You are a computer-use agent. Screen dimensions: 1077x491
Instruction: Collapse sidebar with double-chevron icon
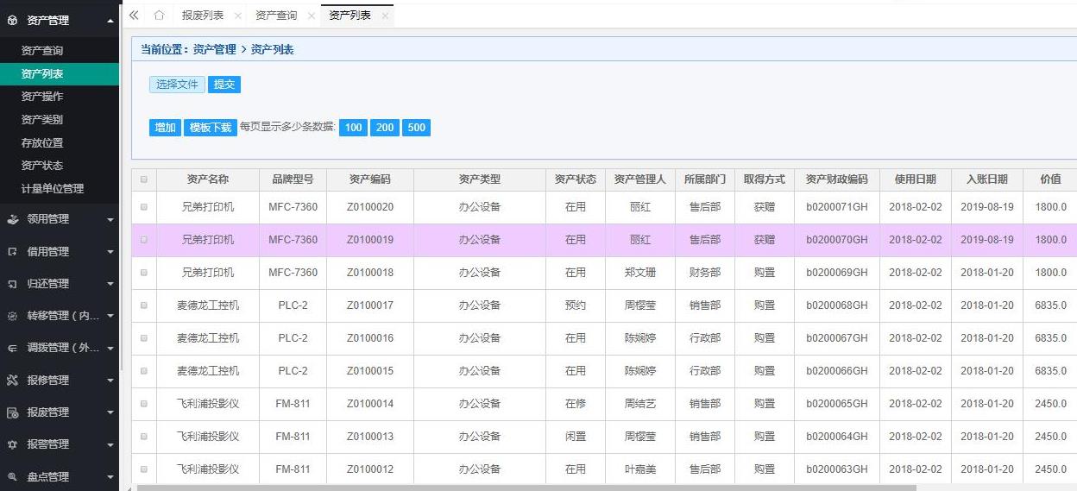point(134,16)
